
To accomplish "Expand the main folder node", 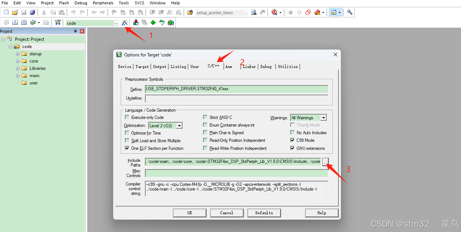I will [18, 76].
